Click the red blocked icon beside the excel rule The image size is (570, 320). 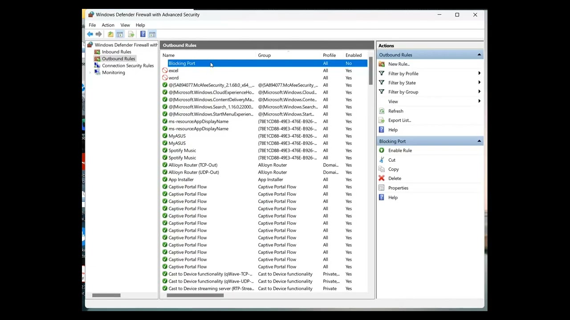(x=165, y=71)
